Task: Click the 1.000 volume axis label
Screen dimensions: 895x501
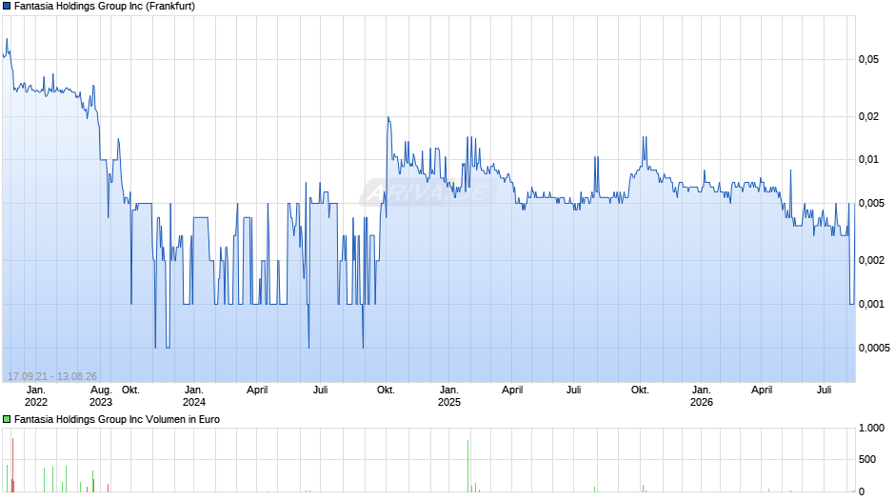Action: click(871, 428)
